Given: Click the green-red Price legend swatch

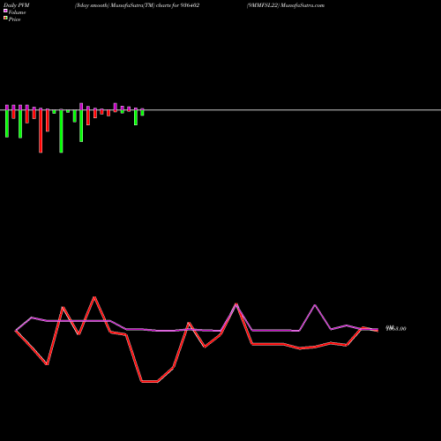Looking at the screenshot, I should pyautogui.click(x=5, y=18).
